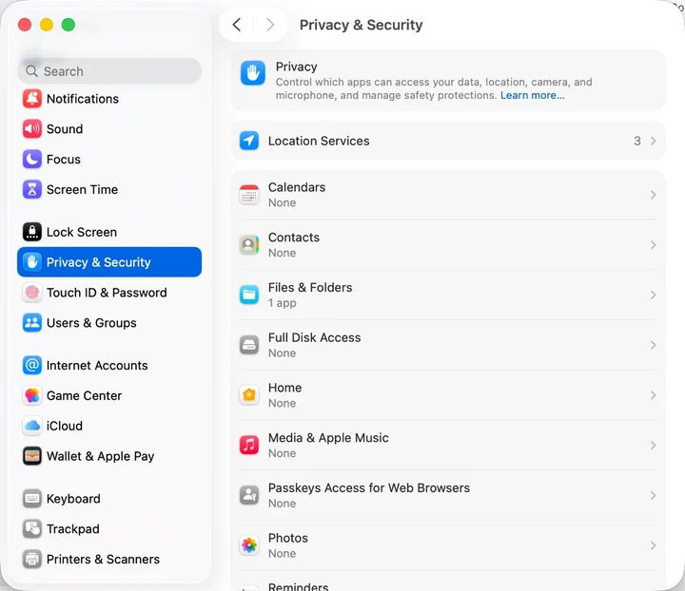Click the Wallet & Apple Pay icon
The height and width of the screenshot is (591, 685).
pyautogui.click(x=32, y=456)
